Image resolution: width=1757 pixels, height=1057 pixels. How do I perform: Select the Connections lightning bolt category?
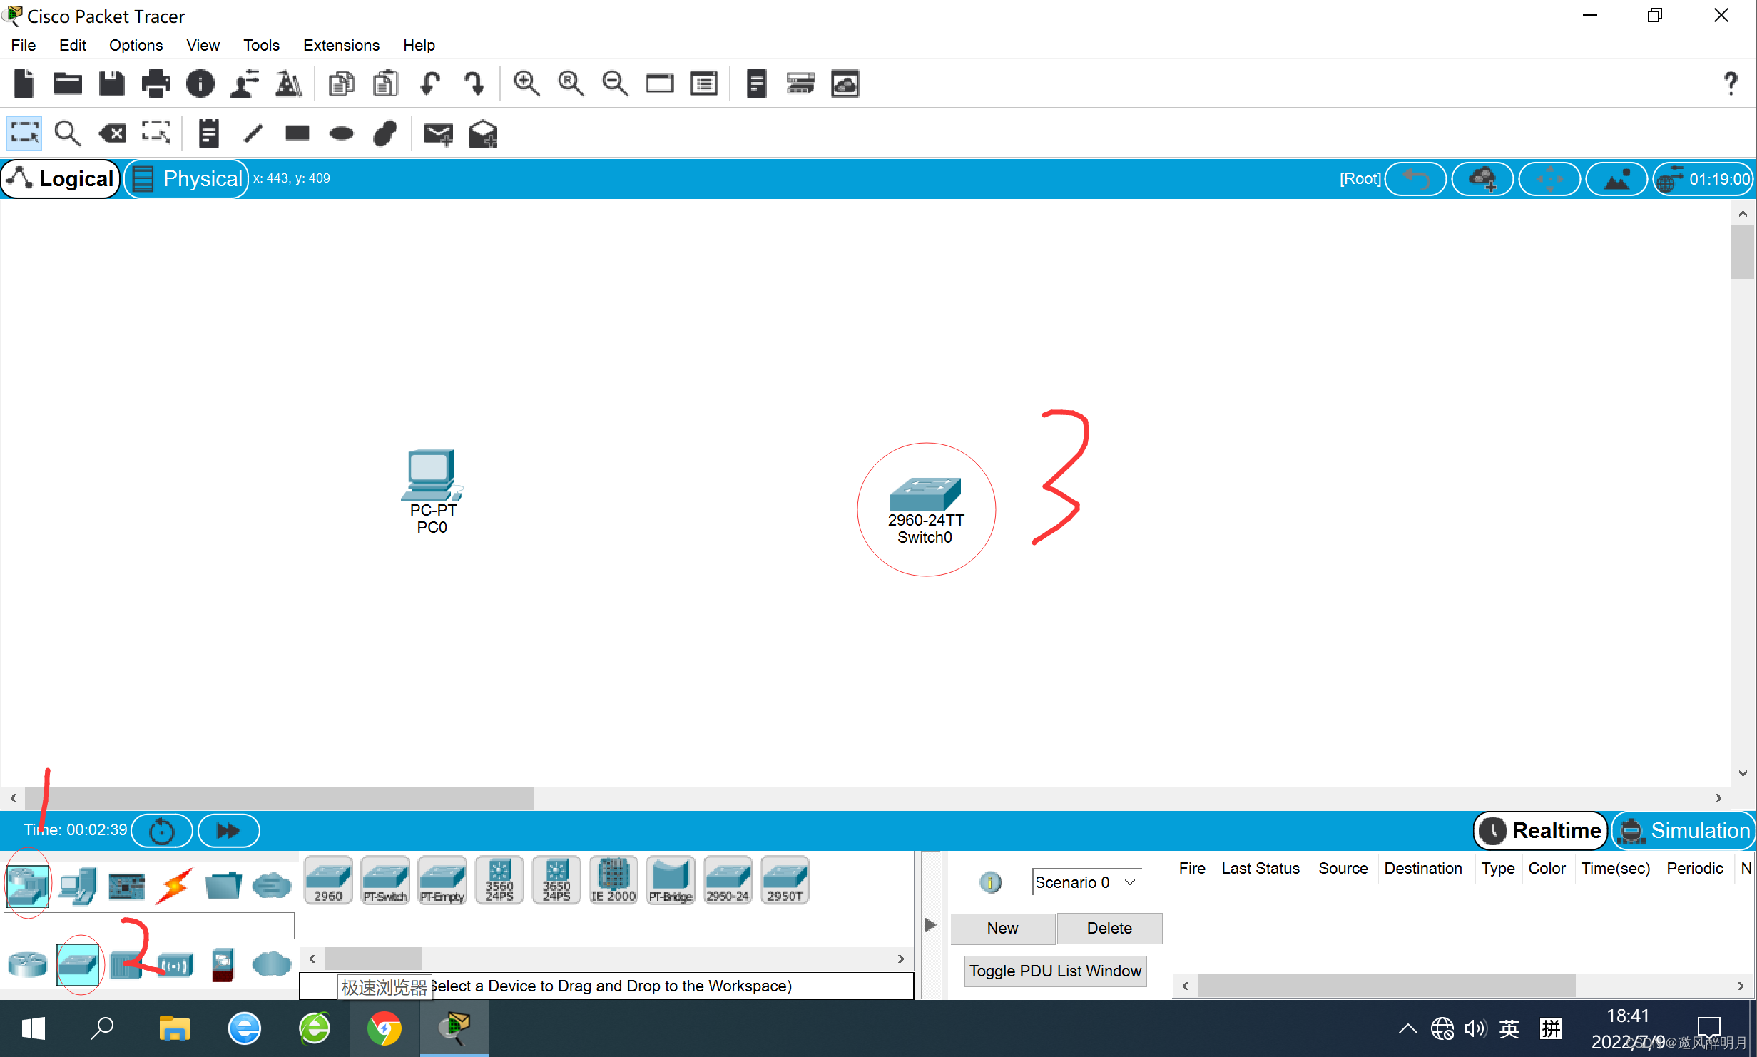[x=175, y=885]
